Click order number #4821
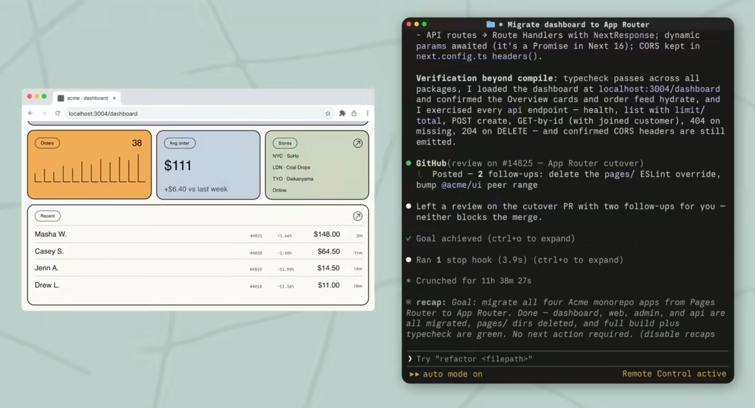755x408 pixels. (256, 236)
